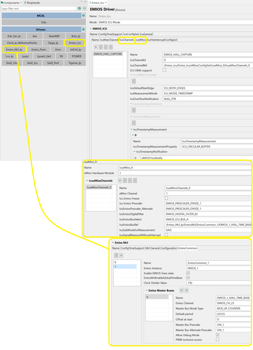Add new IcuChannels entry with plus icon
The height and width of the screenshot is (350, 253).
click(96, 47)
